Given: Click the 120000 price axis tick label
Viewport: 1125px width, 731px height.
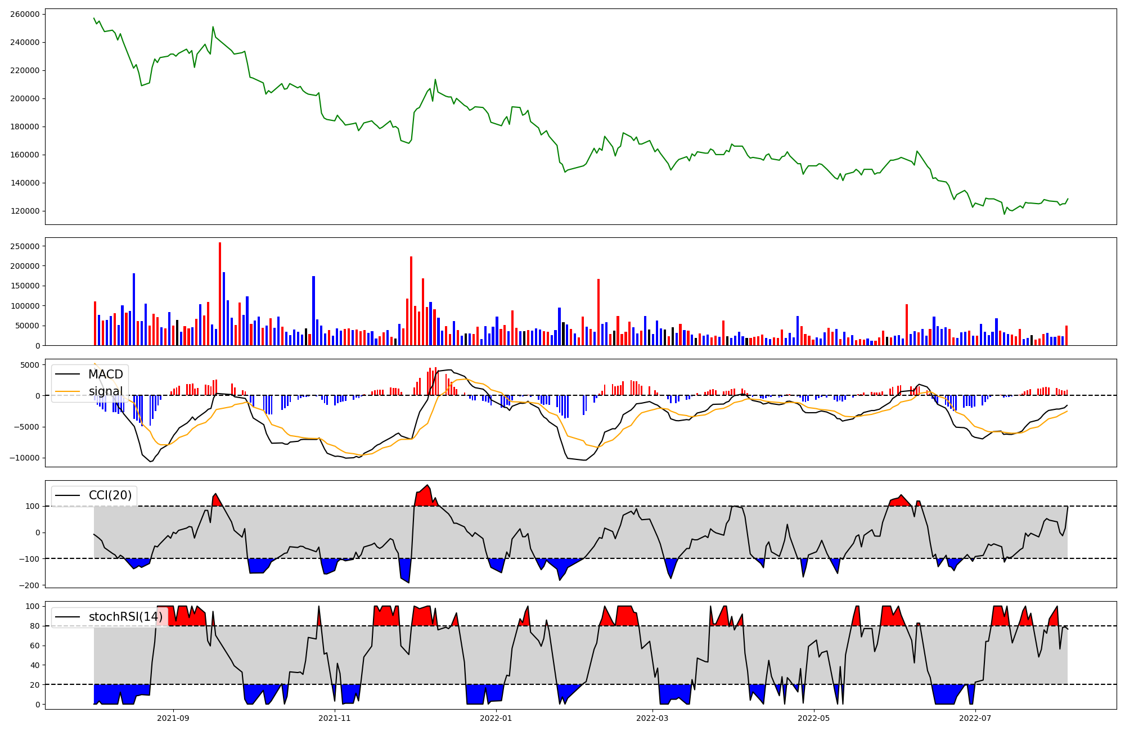Looking at the screenshot, I should 25,211.
